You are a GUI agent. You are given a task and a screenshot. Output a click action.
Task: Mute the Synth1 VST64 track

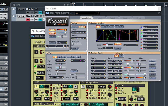click(19, 16)
